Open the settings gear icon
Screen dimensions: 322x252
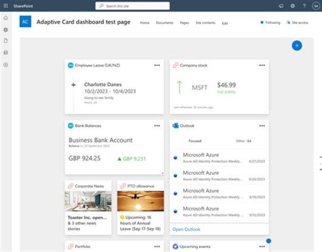pos(292,6)
